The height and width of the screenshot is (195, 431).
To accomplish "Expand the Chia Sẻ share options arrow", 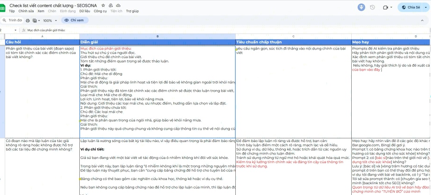I will (x=426, y=7).
